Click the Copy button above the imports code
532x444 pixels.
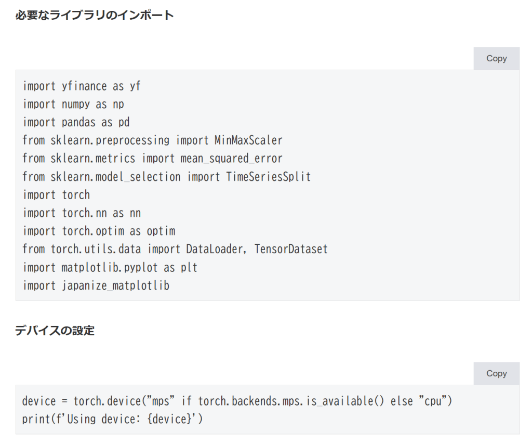point(496,59)
